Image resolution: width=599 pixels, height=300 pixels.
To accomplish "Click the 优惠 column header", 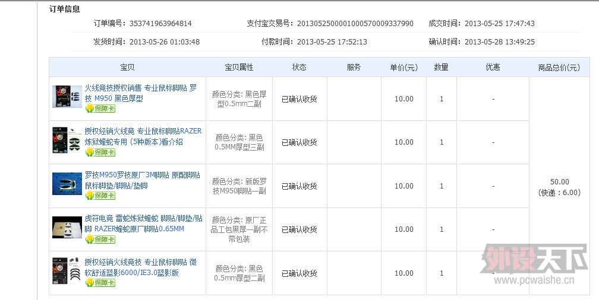I will tap(493, 68).
